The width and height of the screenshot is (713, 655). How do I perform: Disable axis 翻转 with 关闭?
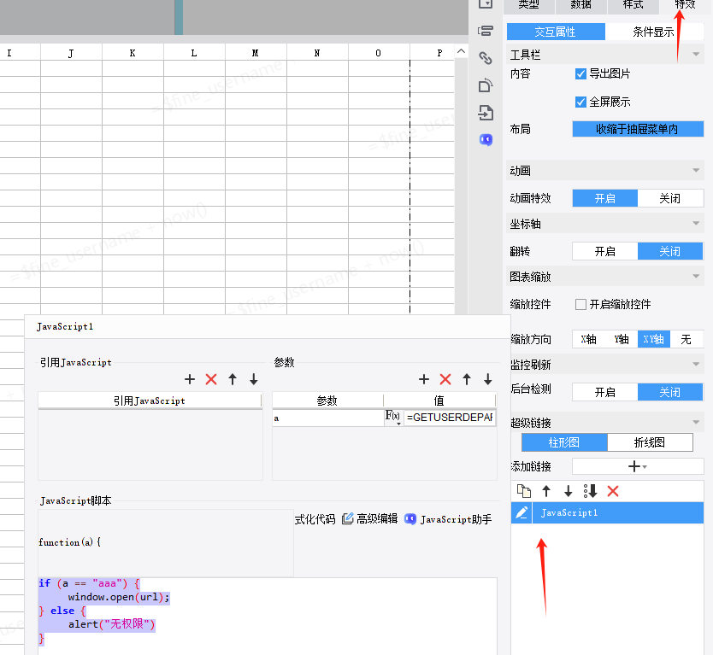pos(670,251)
